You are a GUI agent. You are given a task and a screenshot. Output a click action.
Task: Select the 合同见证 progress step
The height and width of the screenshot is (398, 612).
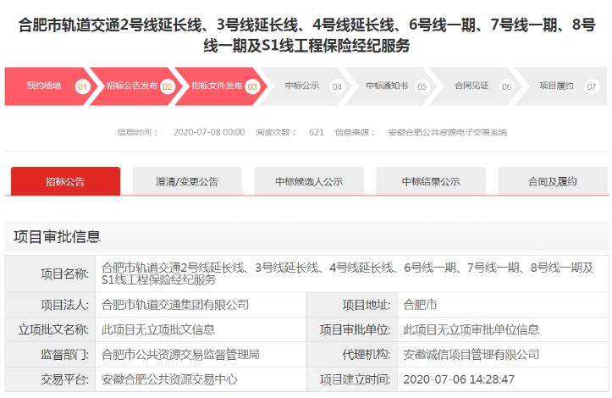pyautogui.click(x=471, y=86)
